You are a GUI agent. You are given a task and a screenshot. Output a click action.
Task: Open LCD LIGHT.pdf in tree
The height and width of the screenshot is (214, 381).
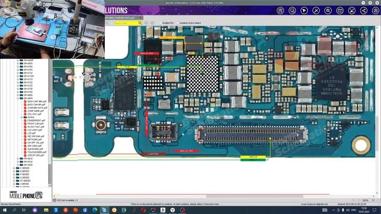coord(35,130)
